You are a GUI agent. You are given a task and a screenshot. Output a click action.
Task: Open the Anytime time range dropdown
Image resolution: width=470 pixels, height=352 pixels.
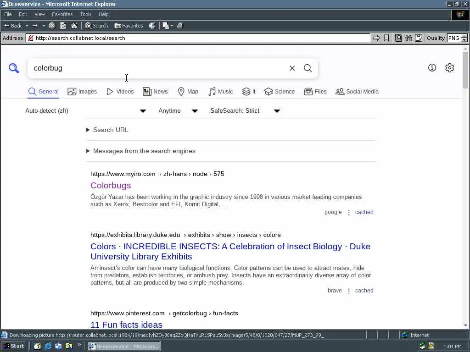coord(178,111)
